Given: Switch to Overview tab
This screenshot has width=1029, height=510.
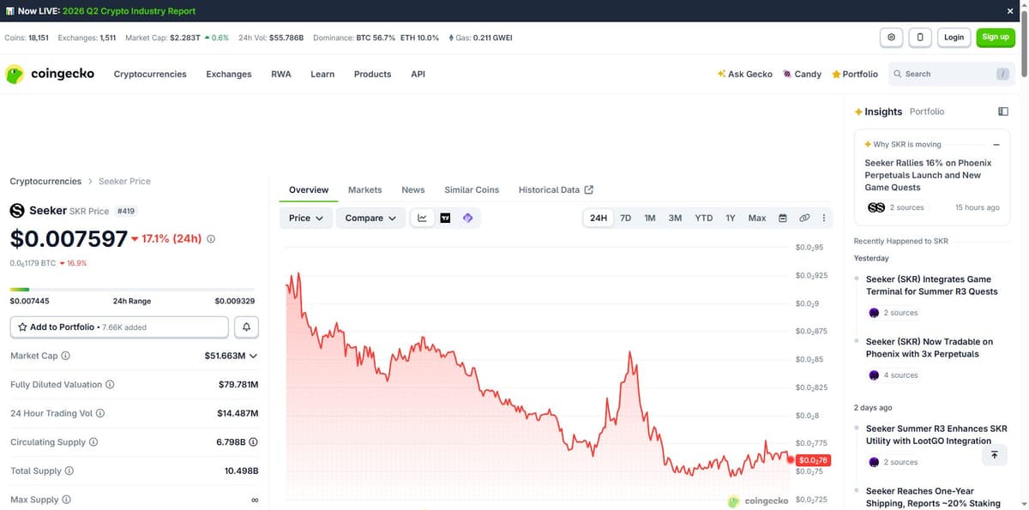Looking at the screenshot, I should [x=309, y=189].
